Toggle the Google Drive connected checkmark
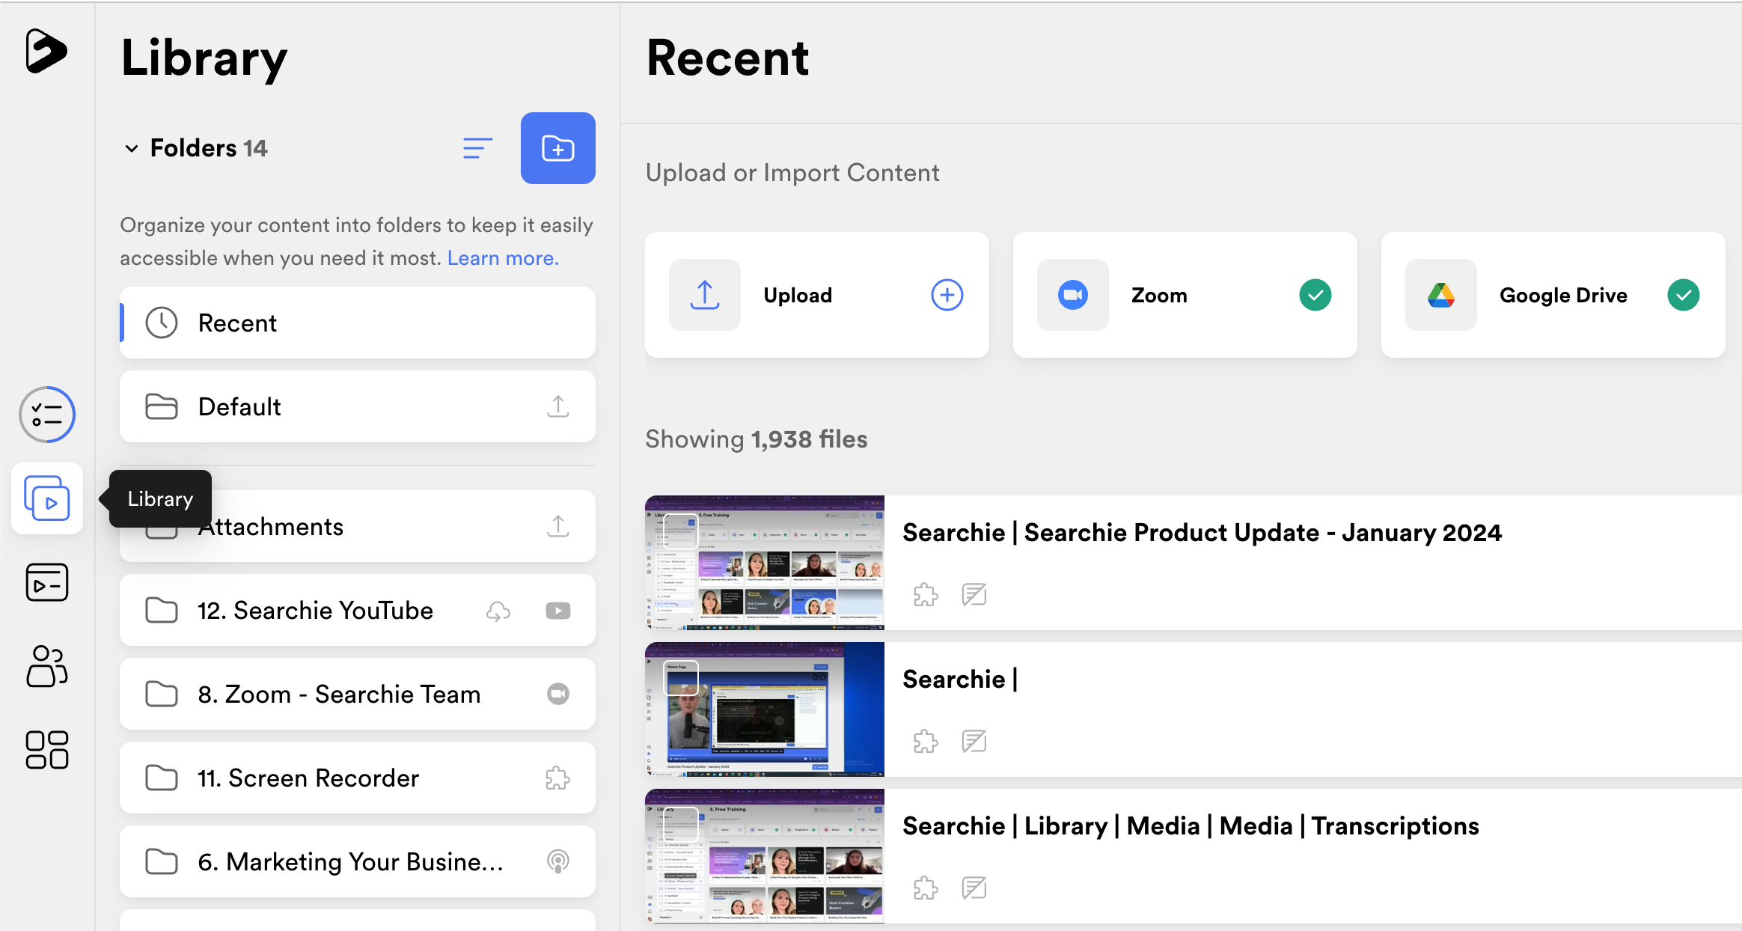The height and width of the screenshot is (931, 1742). [1684, 295]
